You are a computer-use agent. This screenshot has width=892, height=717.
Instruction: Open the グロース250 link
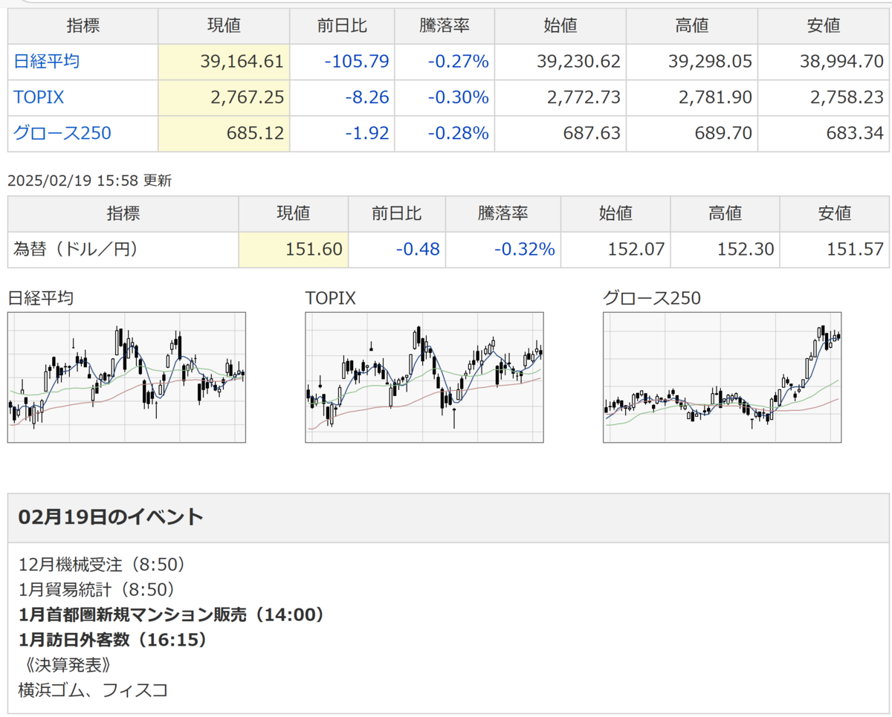62,134
